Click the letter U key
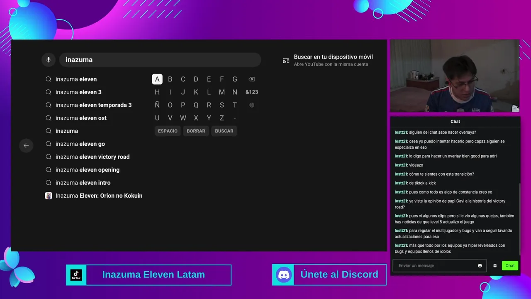This screenshot has height=299, width=531. (x=157, y=118)
